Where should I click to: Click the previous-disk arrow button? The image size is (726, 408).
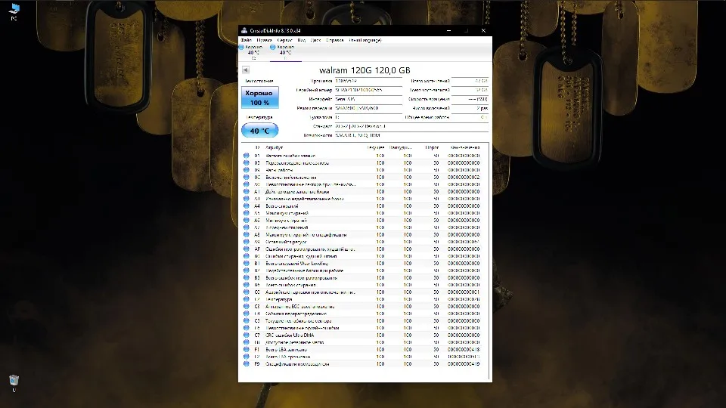(x=245, y=70)
